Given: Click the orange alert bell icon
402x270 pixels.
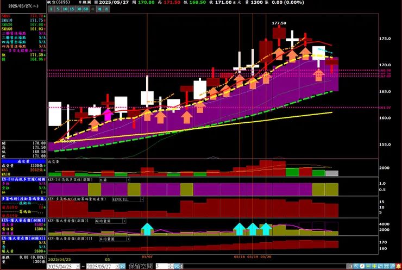Looking at the screenshot, I should 398,267.
